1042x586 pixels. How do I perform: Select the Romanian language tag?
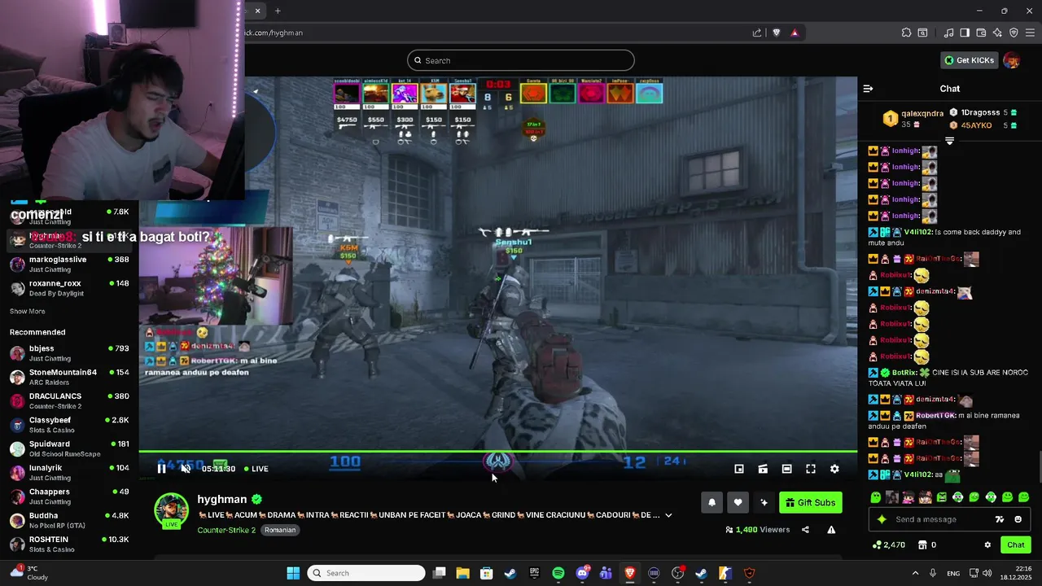(x=280, y=530)
